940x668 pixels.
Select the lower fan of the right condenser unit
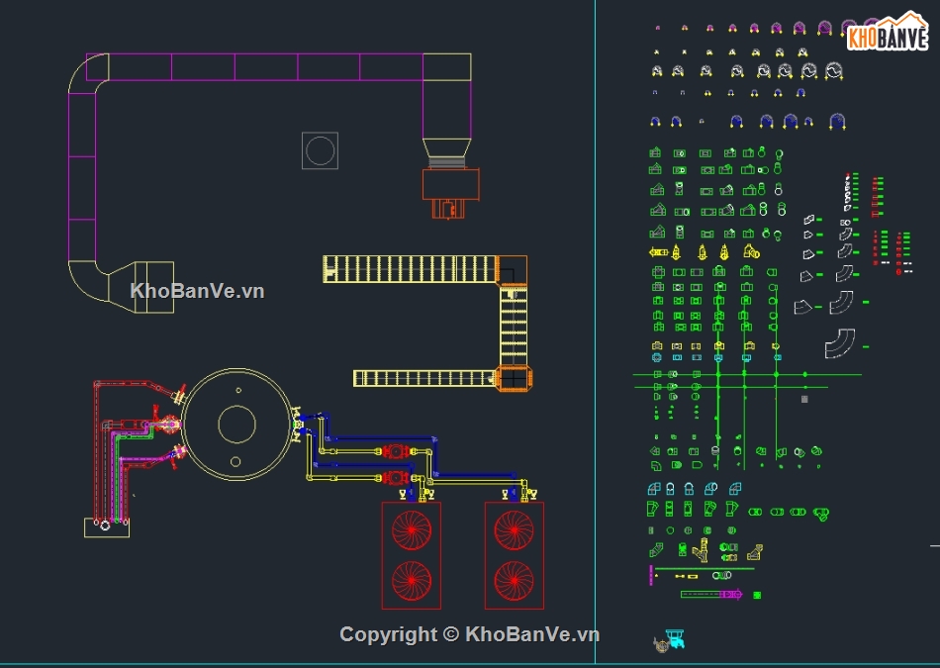[x=514, y=581]
